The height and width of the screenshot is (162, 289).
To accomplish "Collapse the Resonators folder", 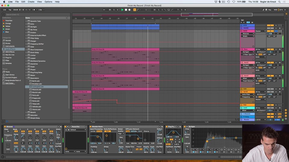I will tap(26, 78).
